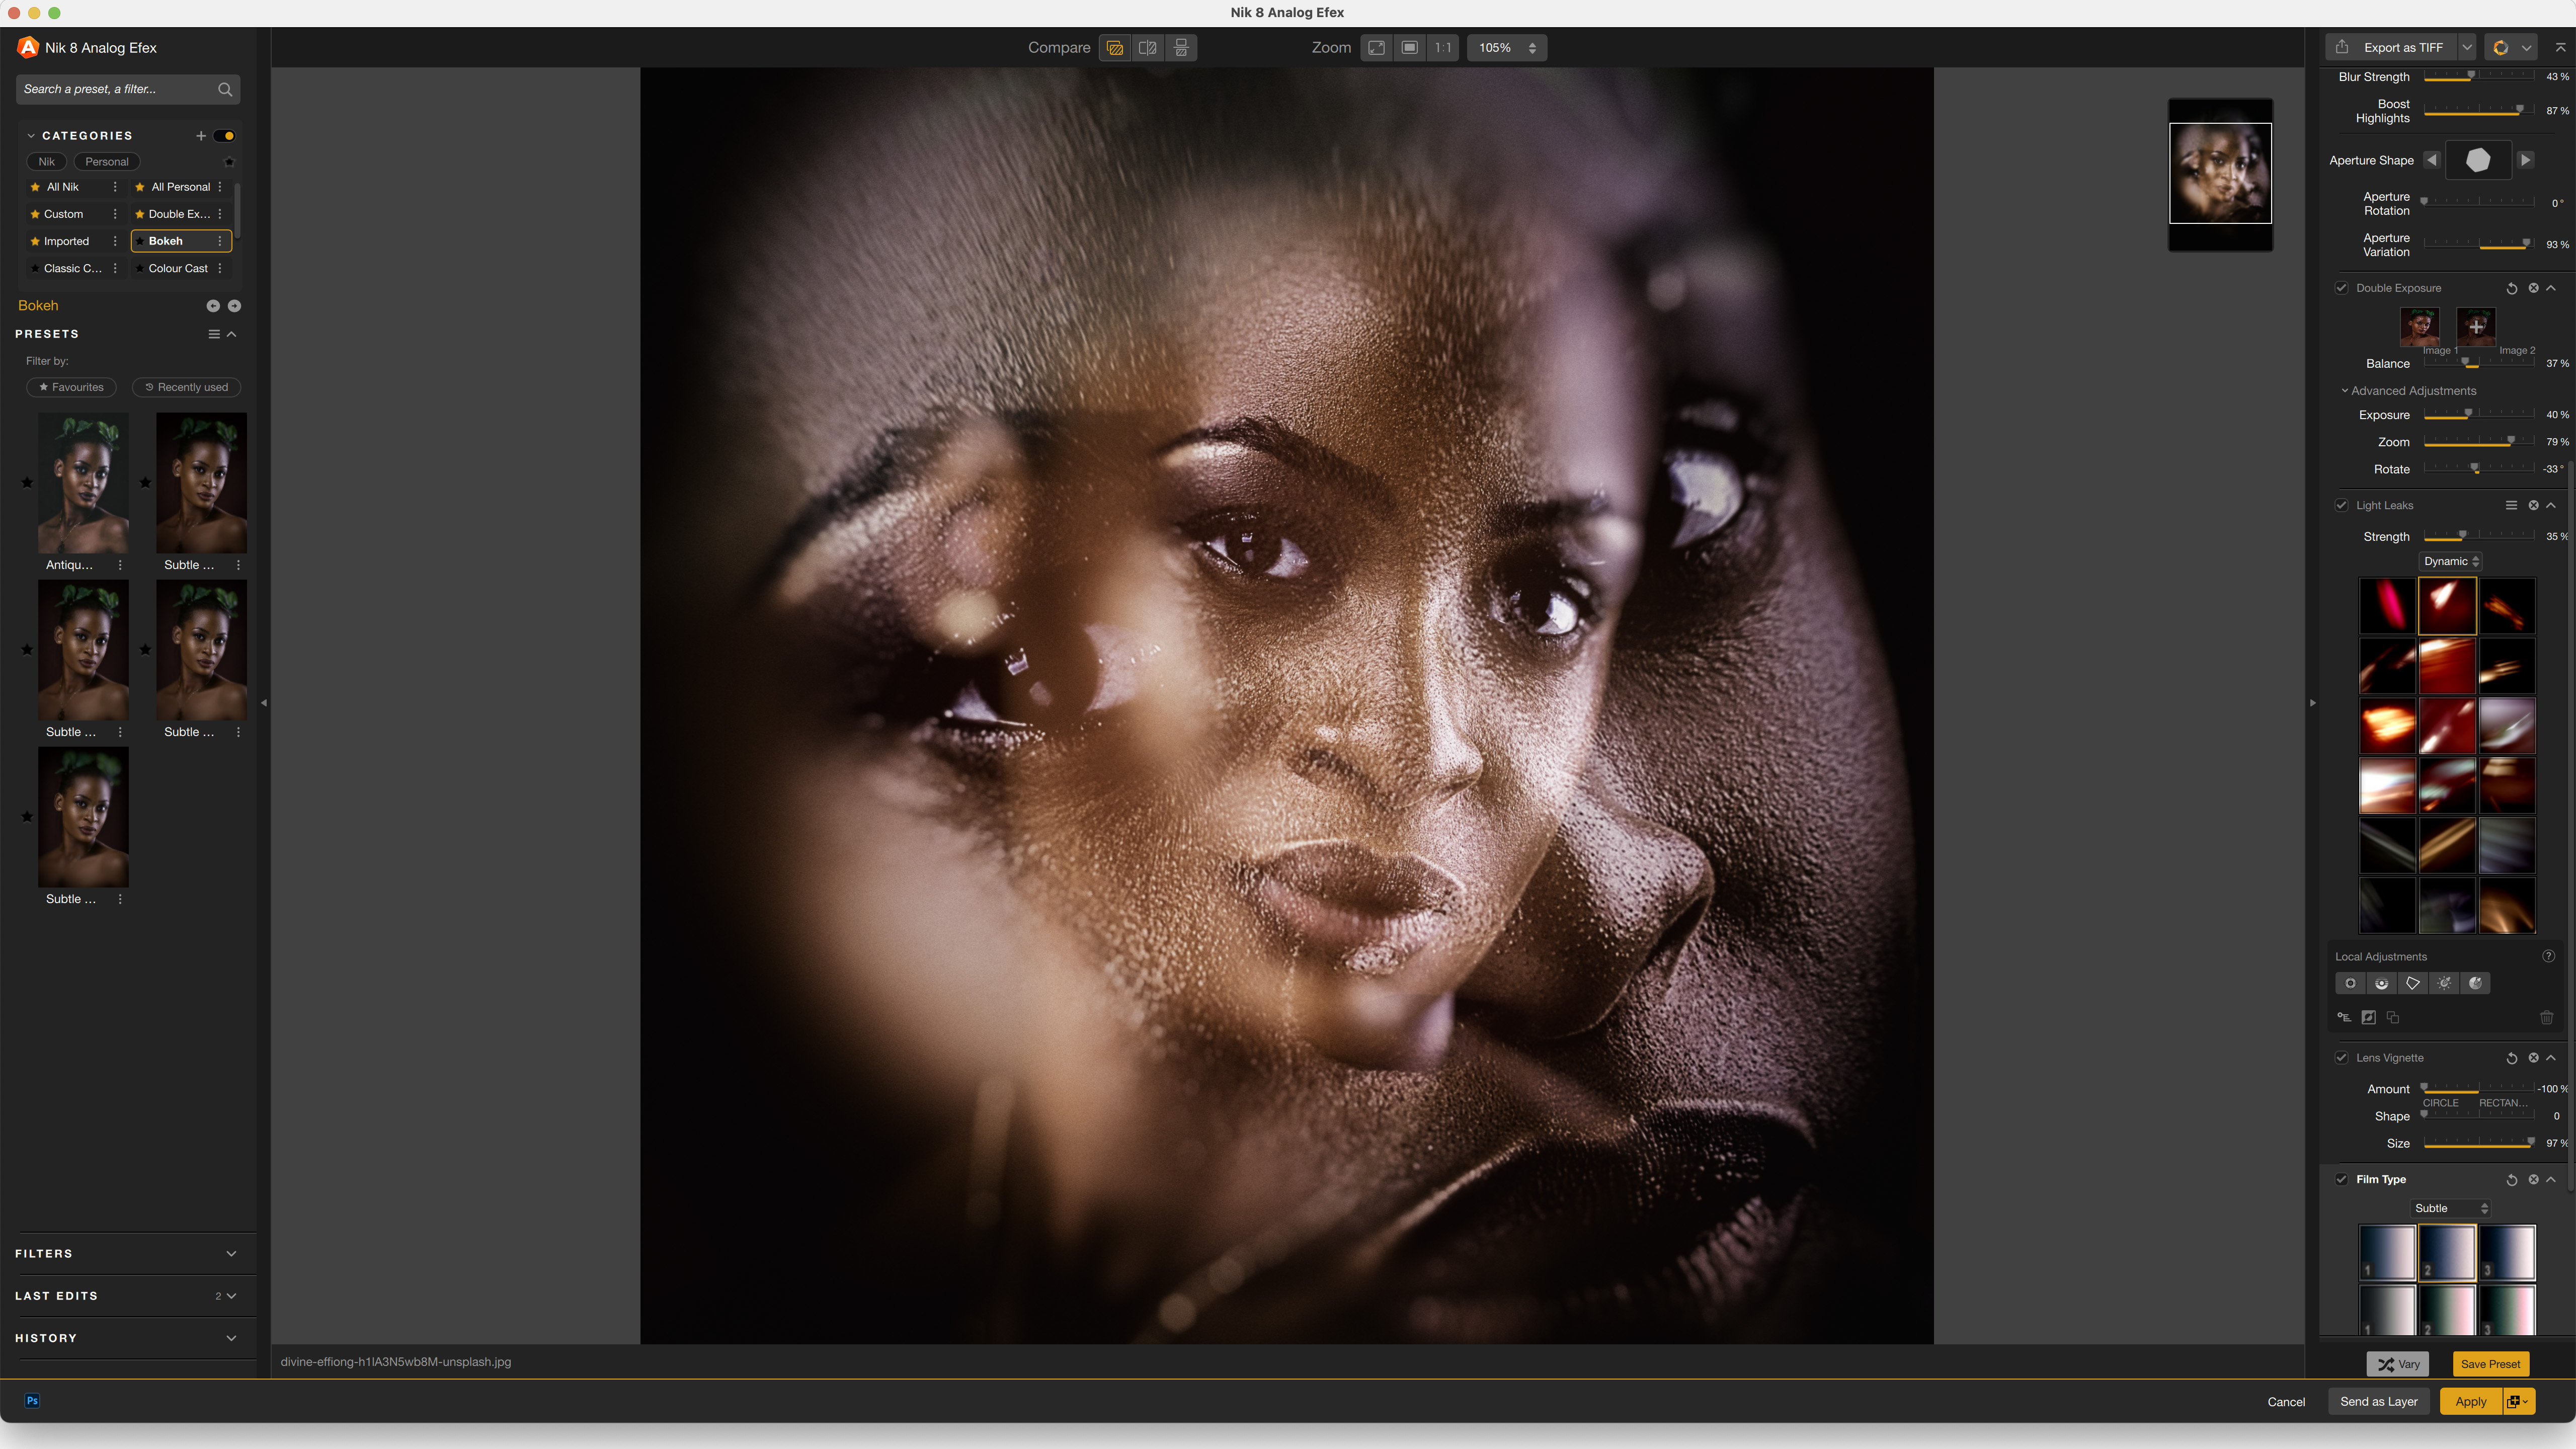The height and width of the screenshot is (1449, 2576).
Task: Uncheck the Double Exposure filter checkbox
Action: 2341,288
